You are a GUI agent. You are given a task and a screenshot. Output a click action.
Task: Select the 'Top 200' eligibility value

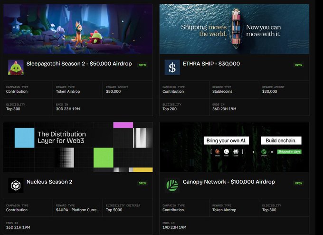pos(170,109)
